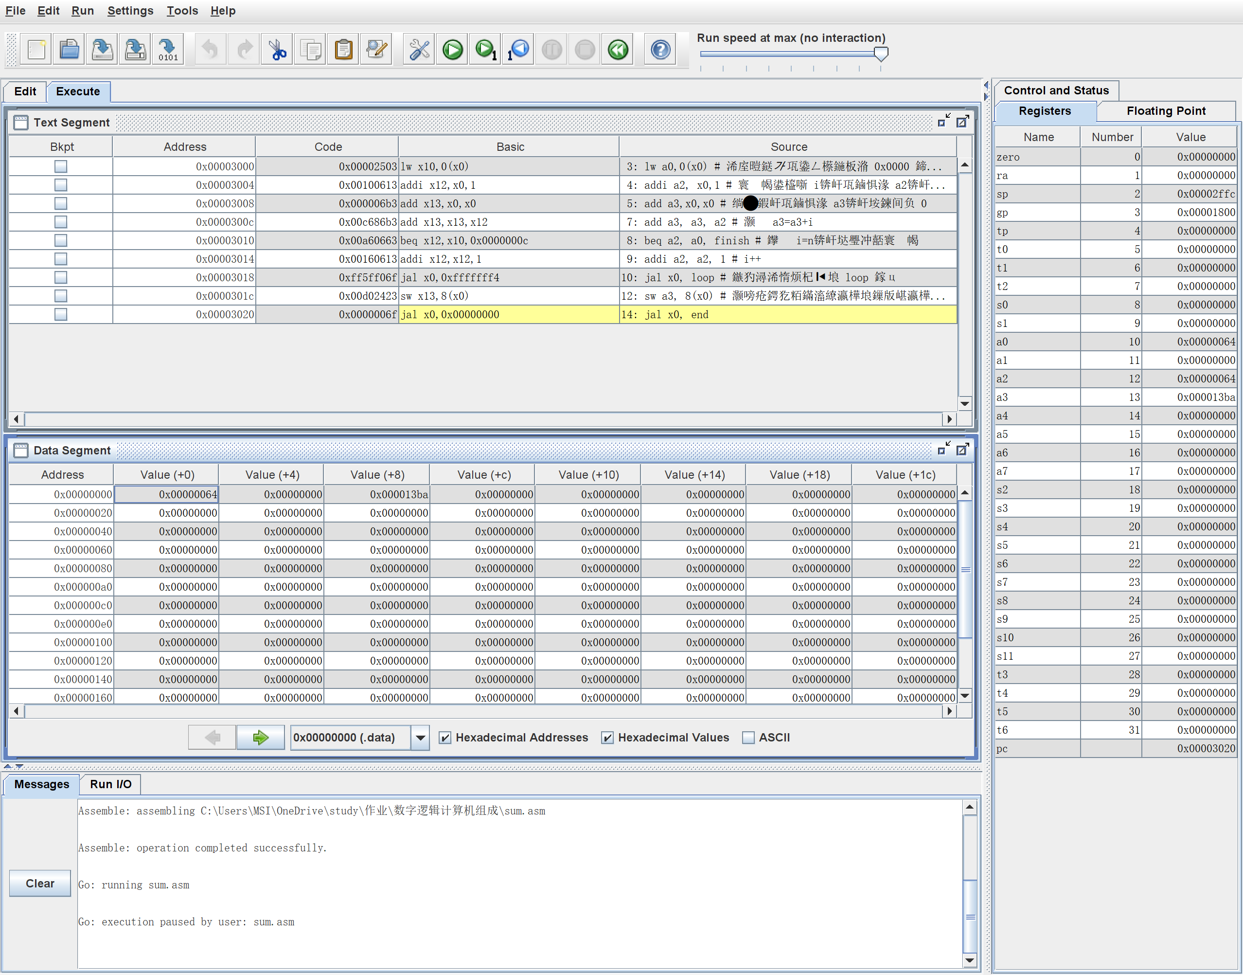Run the program with green play icon
This screenshot has width=1243, height=975.
[x=452, y=50]
